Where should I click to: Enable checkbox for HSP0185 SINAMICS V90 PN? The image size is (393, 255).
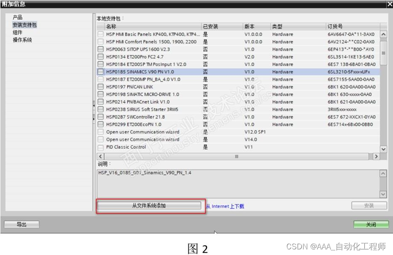pos(101,72)
